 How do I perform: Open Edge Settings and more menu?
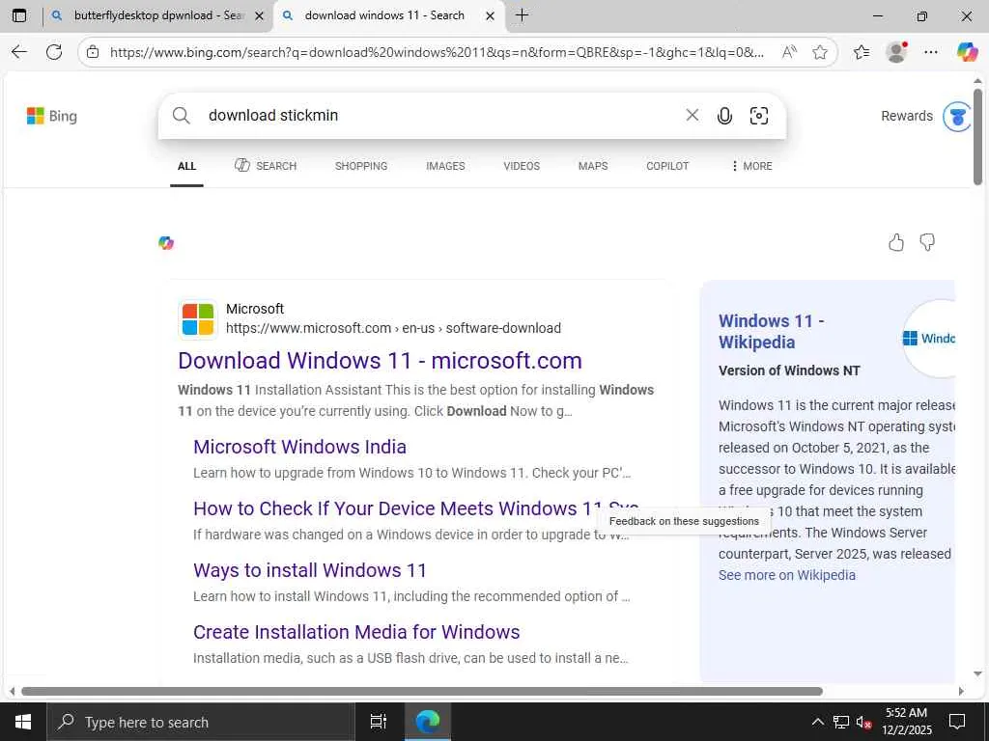[931, 52]
